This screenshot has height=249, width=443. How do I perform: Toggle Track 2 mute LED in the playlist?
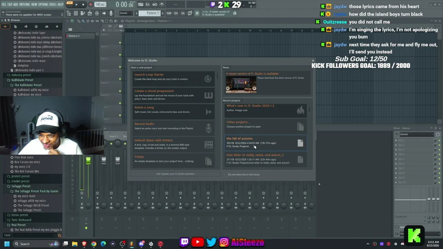pos(120,55)
